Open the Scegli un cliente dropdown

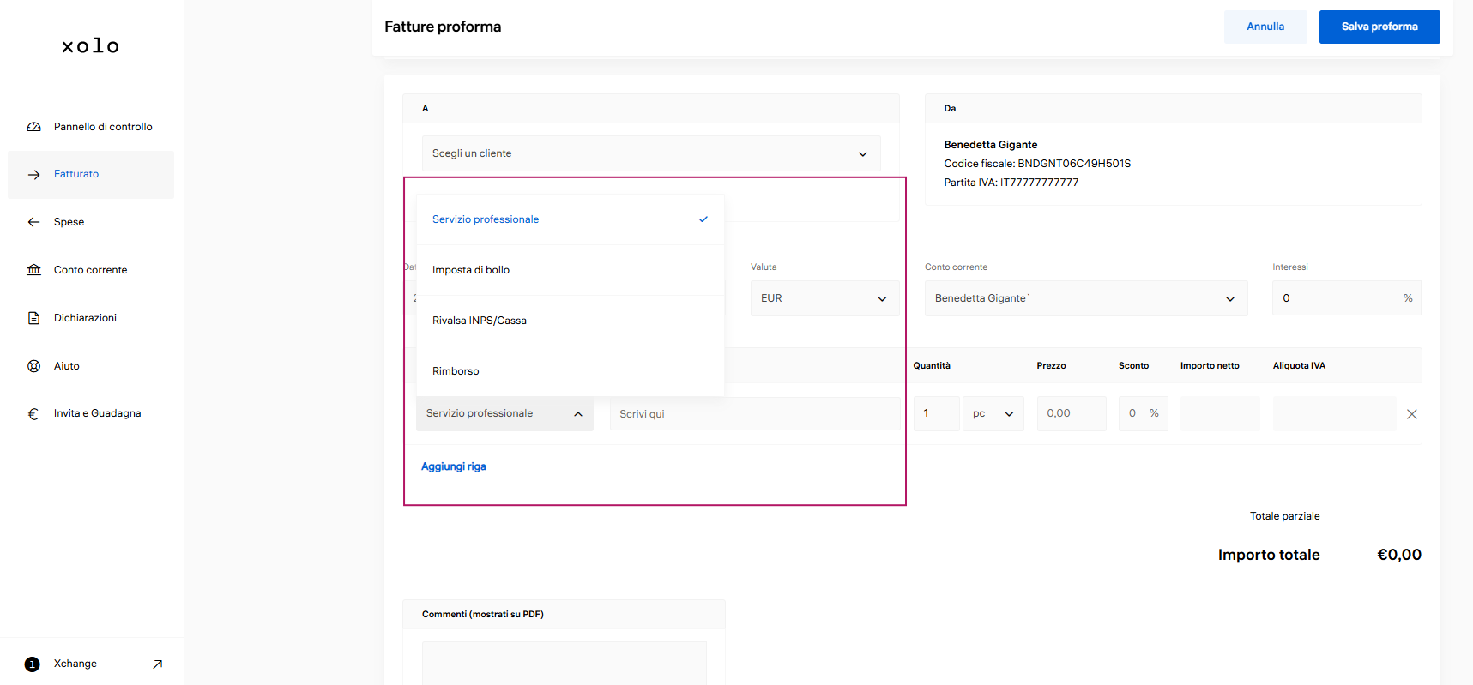tap(651, 153)
